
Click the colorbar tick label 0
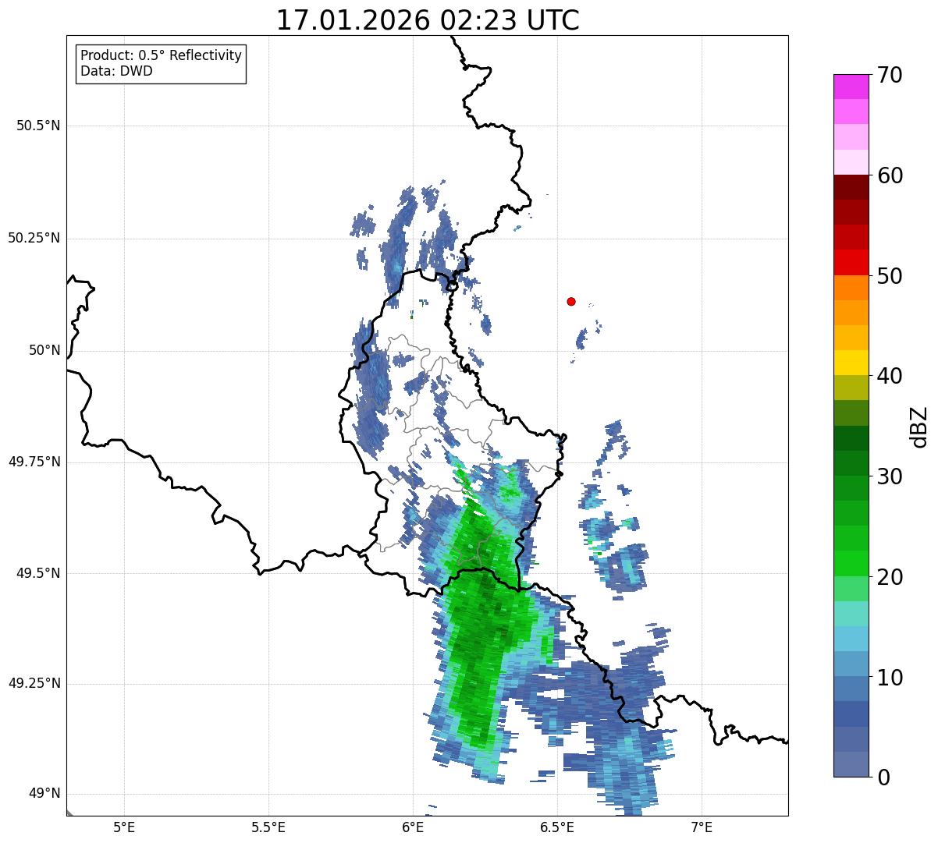[x=883, y=777]
